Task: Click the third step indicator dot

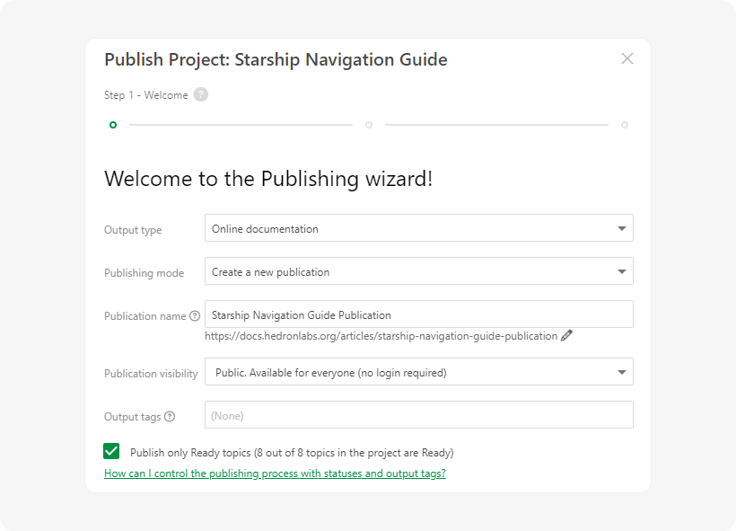Action: [624, 125]
